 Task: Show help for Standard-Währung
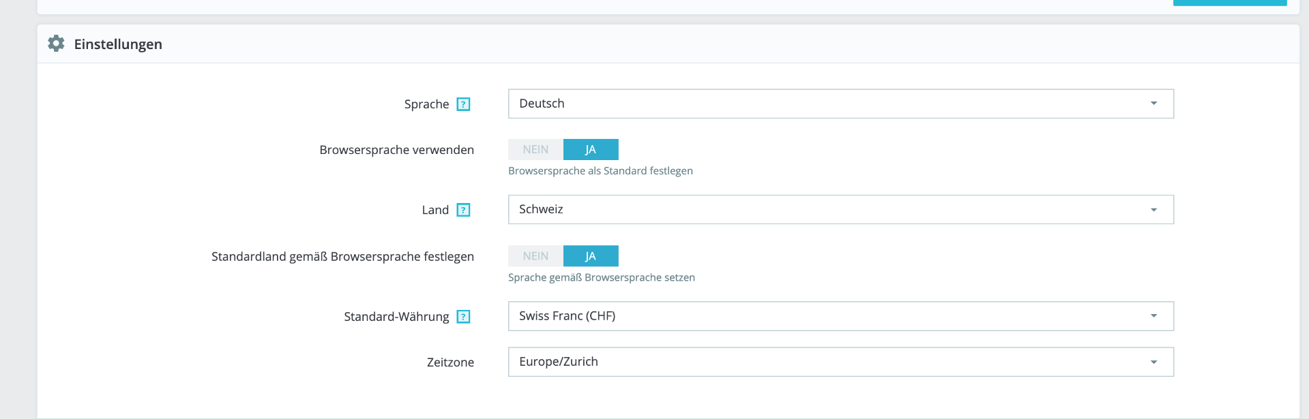[x=463, y=317]
